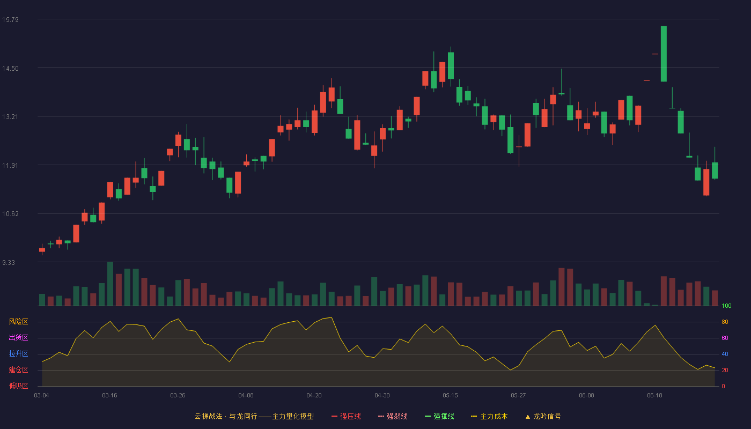Click the 04-20 date label
The image size is (751, 429).
point(314,395)
